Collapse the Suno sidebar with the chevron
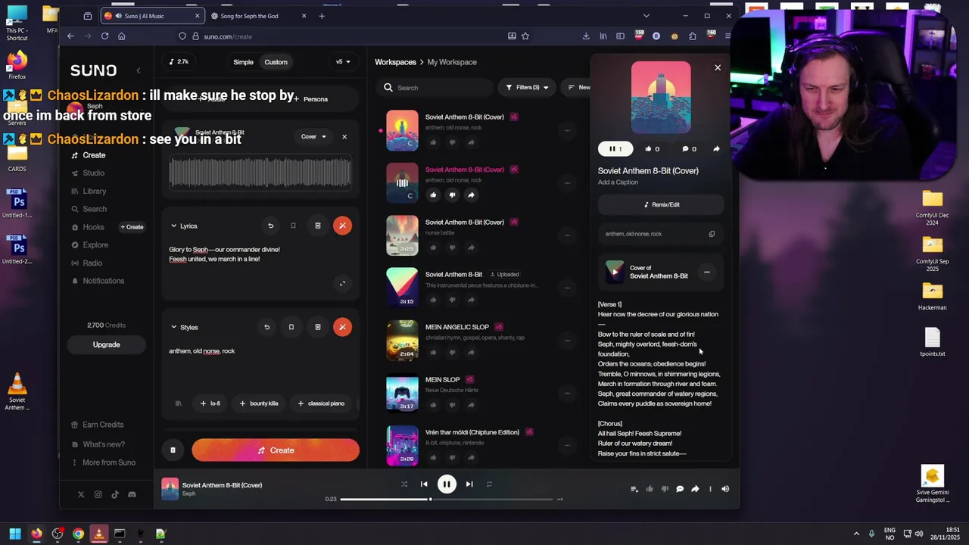 click(138, 70)
